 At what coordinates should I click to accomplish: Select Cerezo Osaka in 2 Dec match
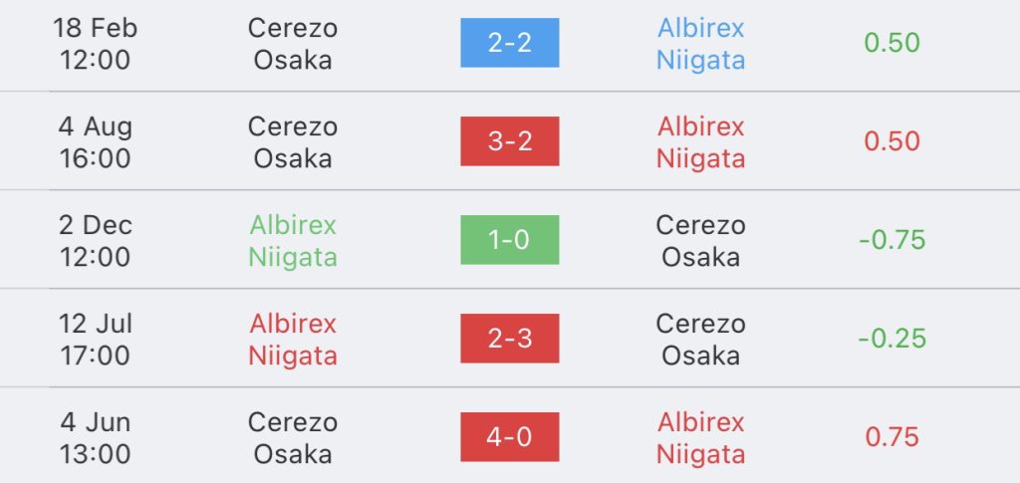click(700, 241)
